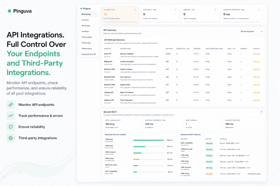Open the Search Products endpoint URL
Viewport: 280px width, 186px height.
pos(138,95)
